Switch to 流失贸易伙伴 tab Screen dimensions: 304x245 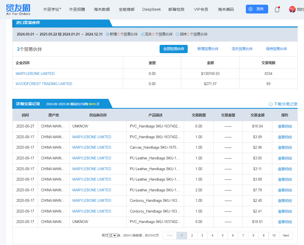(242, 49)
